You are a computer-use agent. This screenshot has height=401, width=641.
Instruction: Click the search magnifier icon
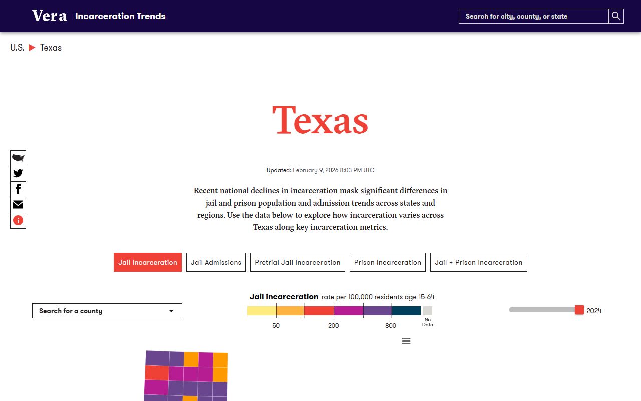click(x=616, y=16)
